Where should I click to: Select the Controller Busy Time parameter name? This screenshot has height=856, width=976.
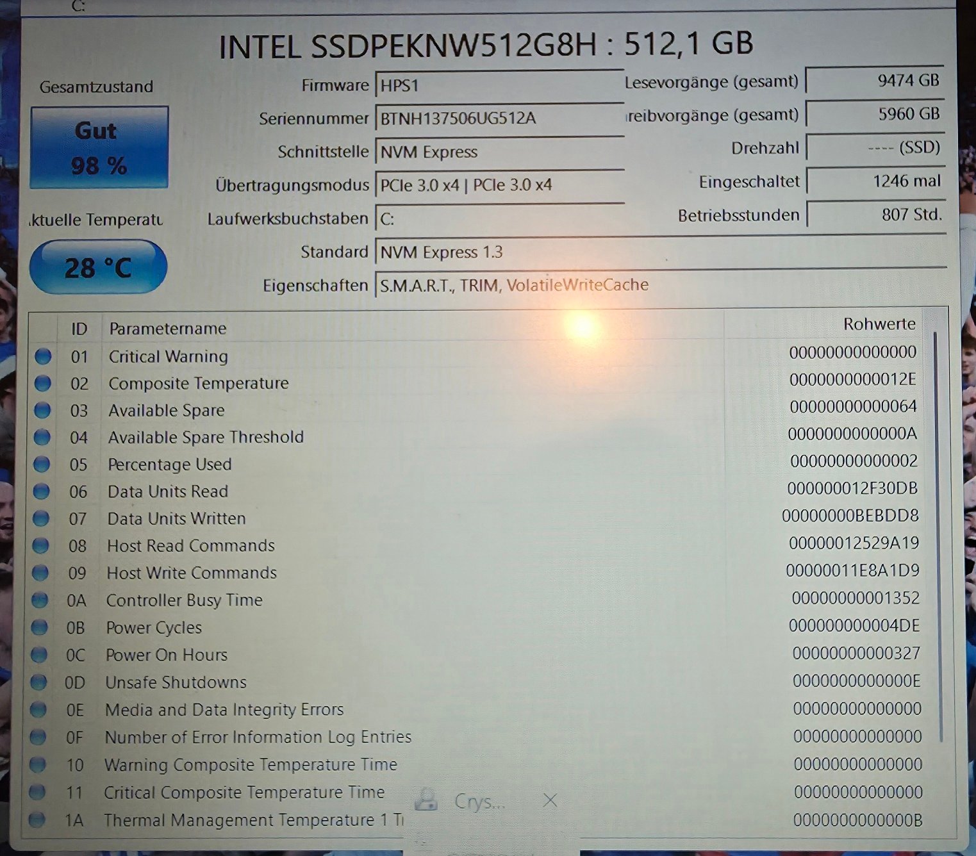(x=185, y=600)
